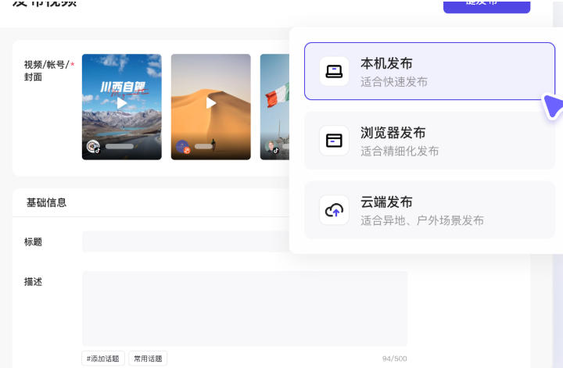Click into the 描述 text area
Image resolution: width=563 pixels, height=368 pixels.
[244, 309]
